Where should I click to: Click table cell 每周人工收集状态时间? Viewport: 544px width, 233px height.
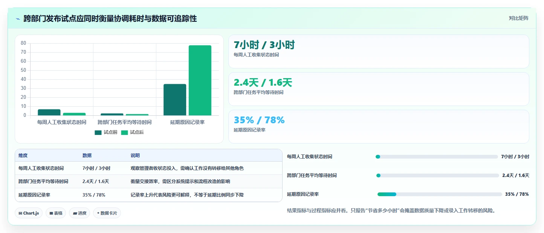[41, 168]
